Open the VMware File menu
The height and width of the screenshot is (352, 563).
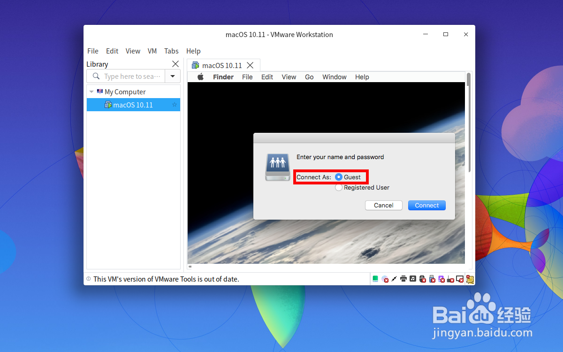tap(93, 51)
